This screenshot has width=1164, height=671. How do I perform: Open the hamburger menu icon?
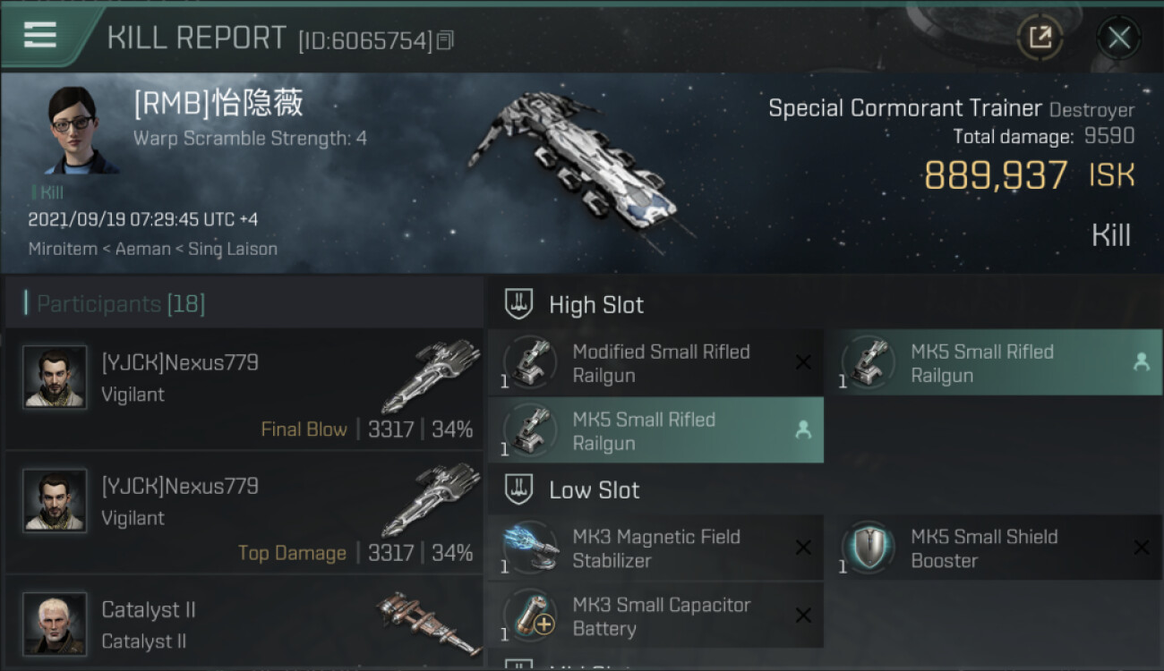[40, 35]
